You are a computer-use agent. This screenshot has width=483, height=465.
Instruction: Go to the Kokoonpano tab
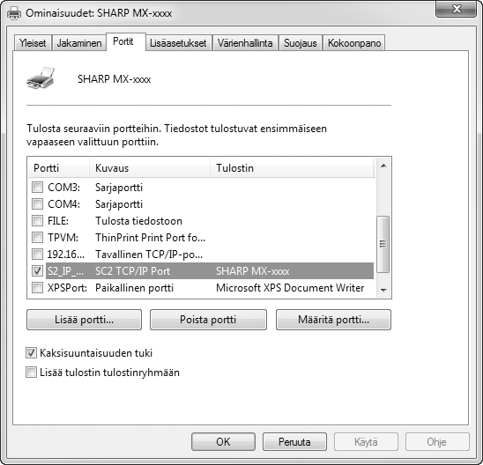click(x=354, y=43)
